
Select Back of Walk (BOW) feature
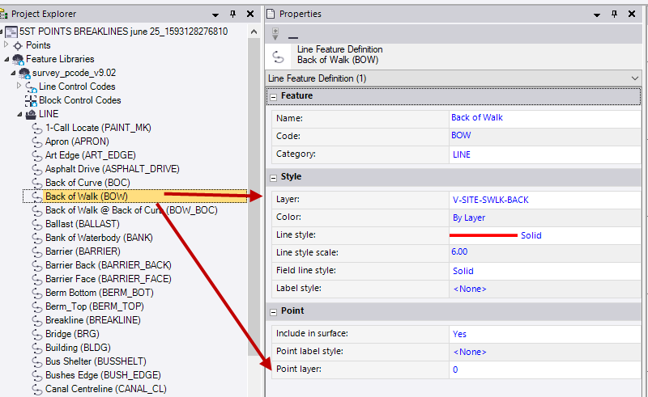point(87,196)
